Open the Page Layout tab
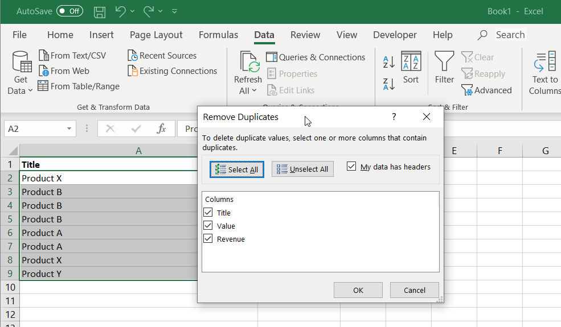 coord(156,35)
